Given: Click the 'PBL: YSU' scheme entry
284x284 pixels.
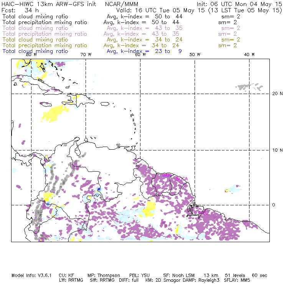Looking at the screenshot, I should coord(139,276).
